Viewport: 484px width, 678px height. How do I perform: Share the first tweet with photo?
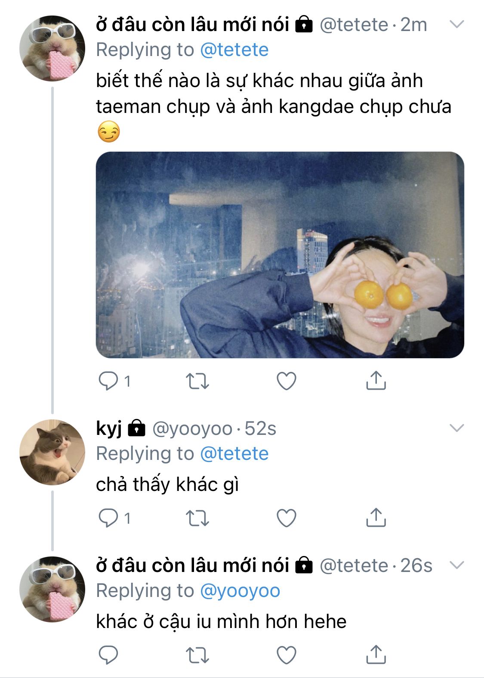376,380
